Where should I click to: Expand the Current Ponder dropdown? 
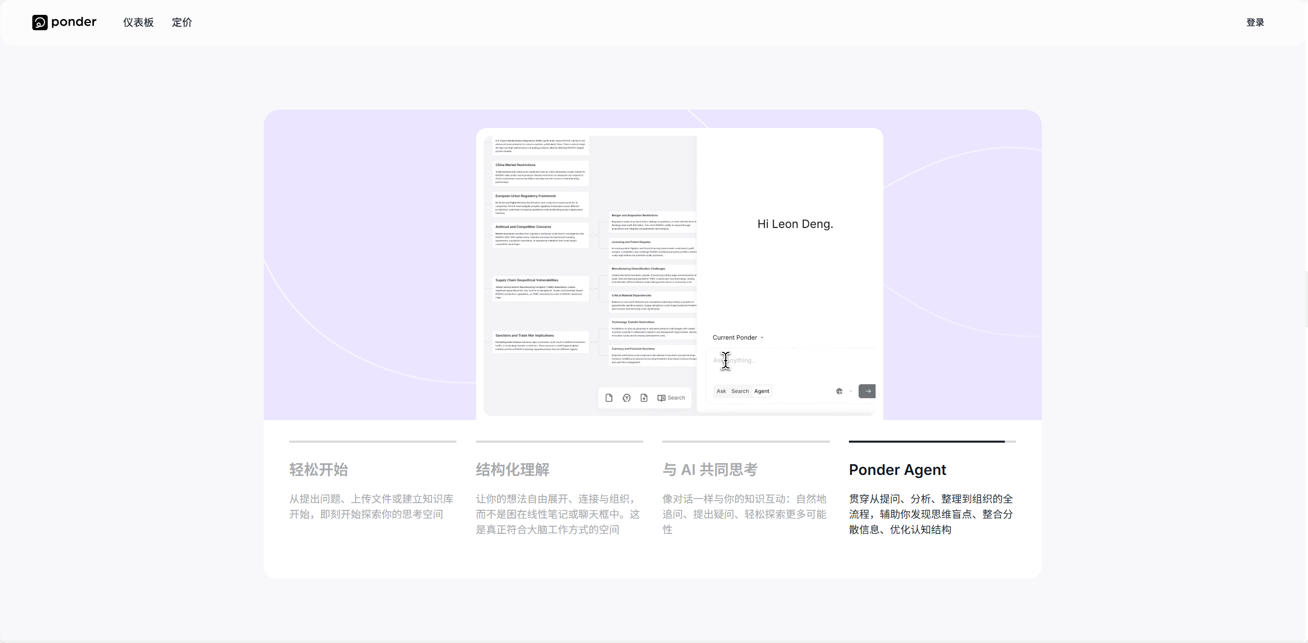point(738,337)
